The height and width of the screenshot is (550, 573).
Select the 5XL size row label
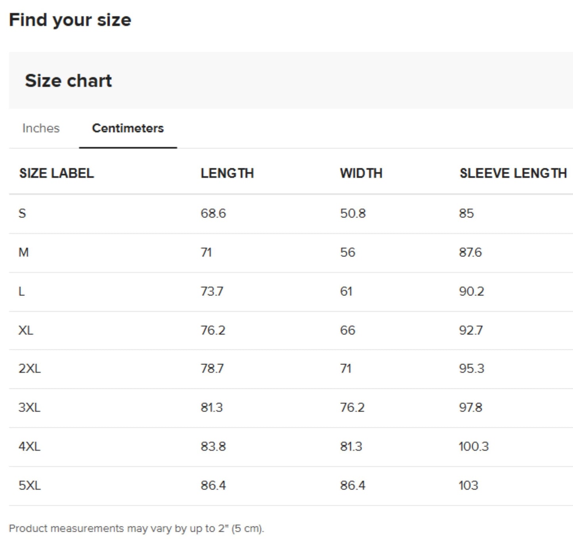[29, 485]
